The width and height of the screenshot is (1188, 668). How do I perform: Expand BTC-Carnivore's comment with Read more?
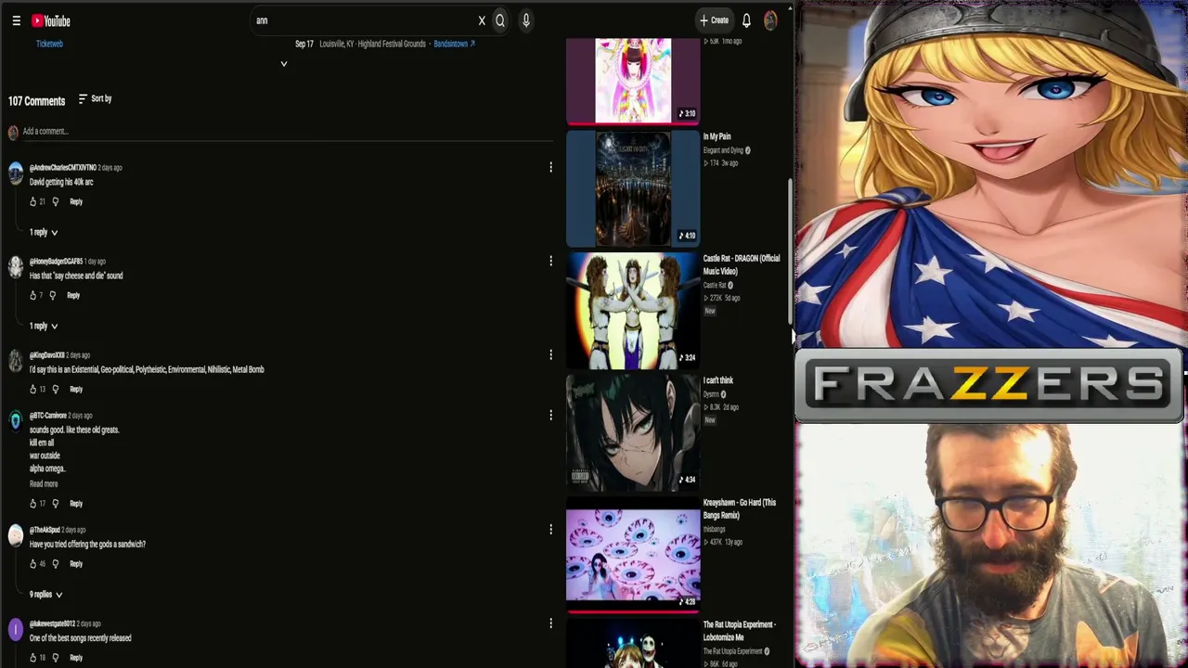coord(44,483)
